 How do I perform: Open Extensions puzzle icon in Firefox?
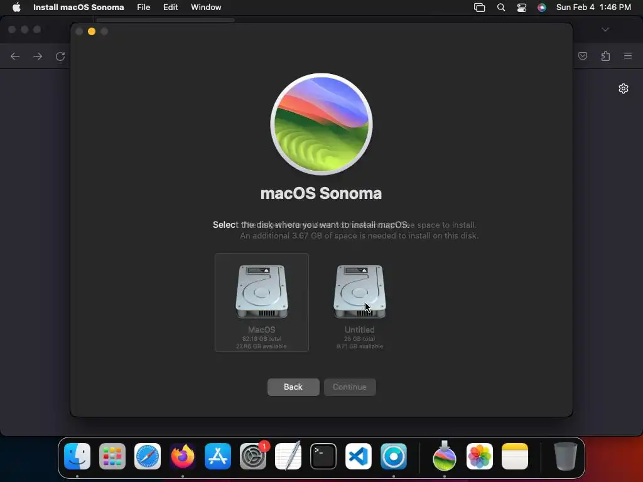point(605,56)
